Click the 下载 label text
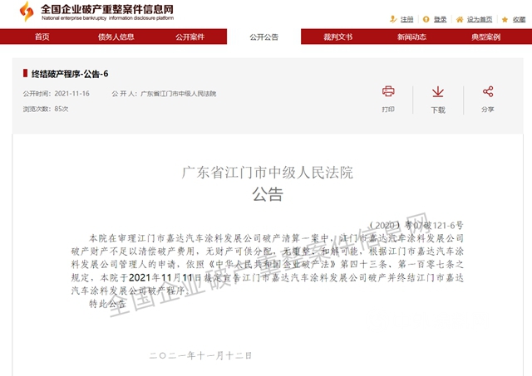This screenshot has width=532, height=376. point(438,110)
